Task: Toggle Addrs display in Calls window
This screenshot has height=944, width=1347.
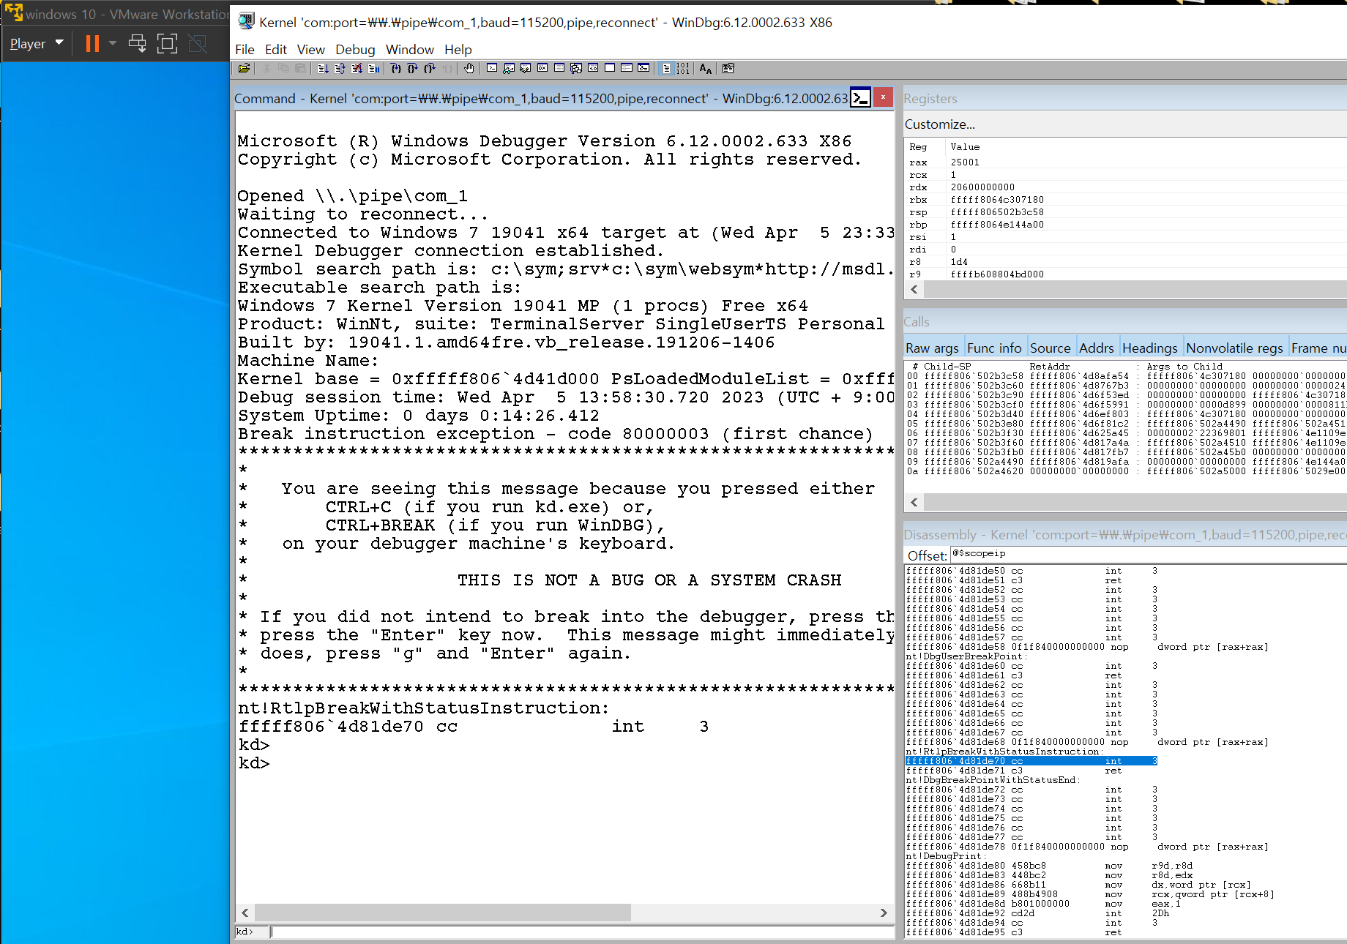Action: click(x=1097, y=348)
